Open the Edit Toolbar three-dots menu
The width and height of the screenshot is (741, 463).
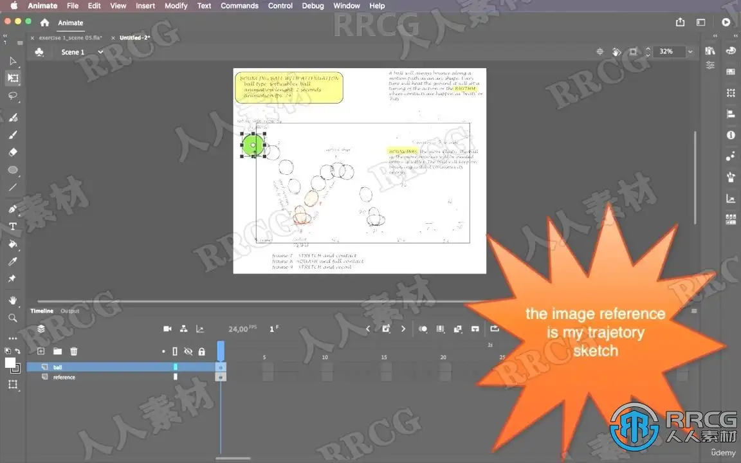13,338
